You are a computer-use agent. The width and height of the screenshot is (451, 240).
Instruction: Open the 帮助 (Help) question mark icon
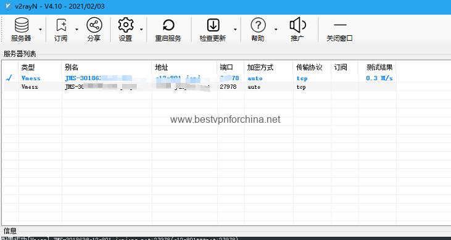coord(258,25)
